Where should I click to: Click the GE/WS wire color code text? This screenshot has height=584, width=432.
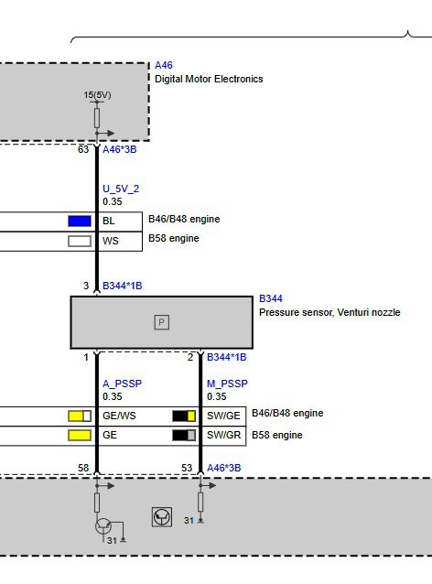(x=119, y=416)
